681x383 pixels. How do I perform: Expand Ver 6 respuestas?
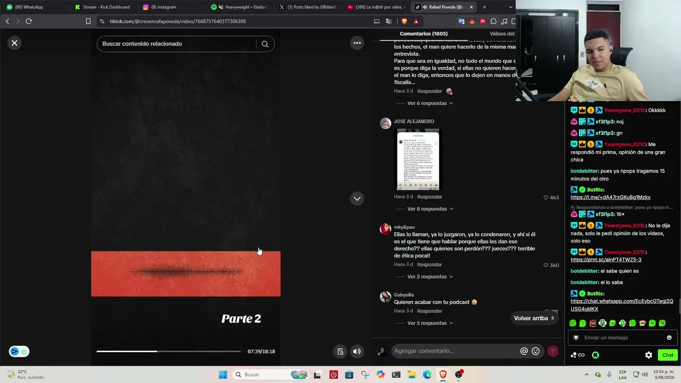pyautogui.click(x=430, y=103)
